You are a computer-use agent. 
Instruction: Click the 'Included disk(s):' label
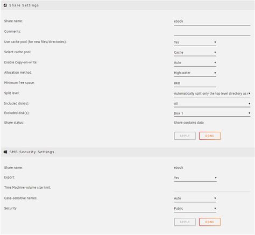(17, 103)
